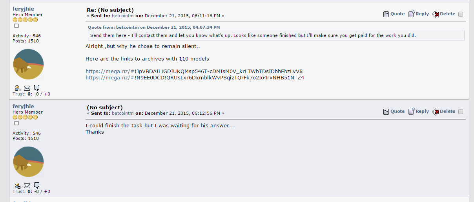Open feryjhie username link on second message
The width and height of the screenshot is (474, 202).
coord(23,106)
